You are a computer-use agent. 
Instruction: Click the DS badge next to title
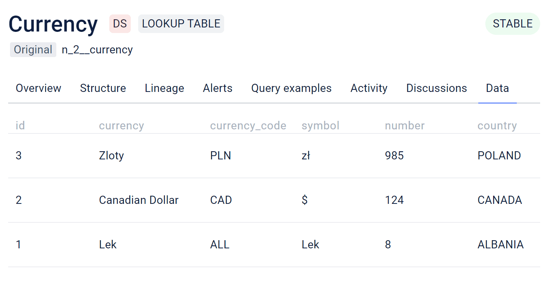click(120, 24)
